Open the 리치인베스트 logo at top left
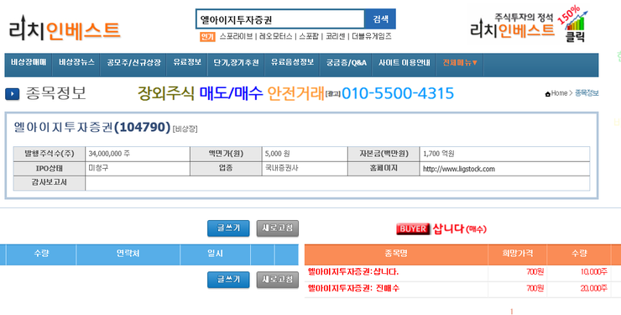The width and height of the screenshot is (621, 315). pyautogui.click(x=65, y=29)
